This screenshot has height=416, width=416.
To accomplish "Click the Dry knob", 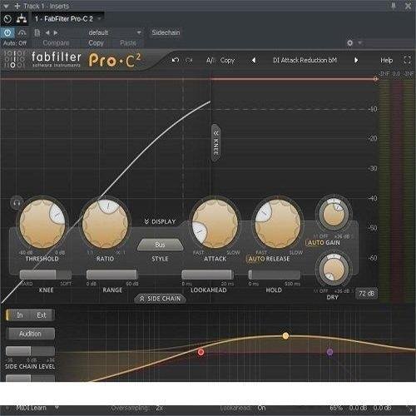I will 334,269.
